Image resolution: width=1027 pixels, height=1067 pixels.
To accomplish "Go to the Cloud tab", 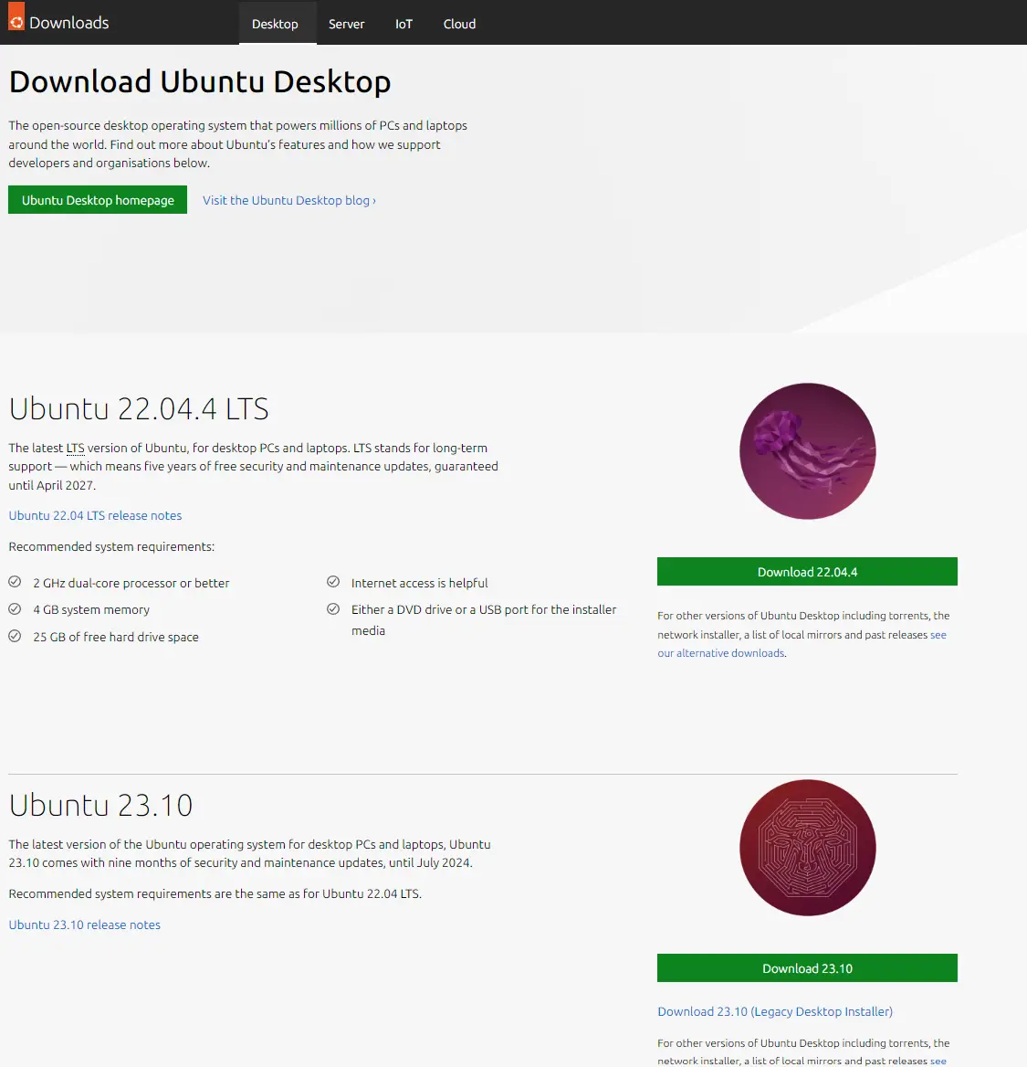I will (459, 24).
